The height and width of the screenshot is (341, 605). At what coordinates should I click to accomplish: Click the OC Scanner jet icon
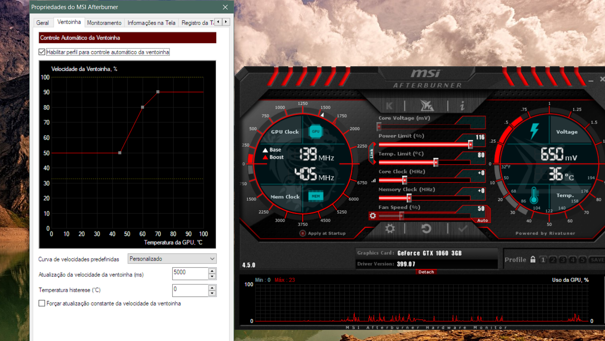coord(427,105)
